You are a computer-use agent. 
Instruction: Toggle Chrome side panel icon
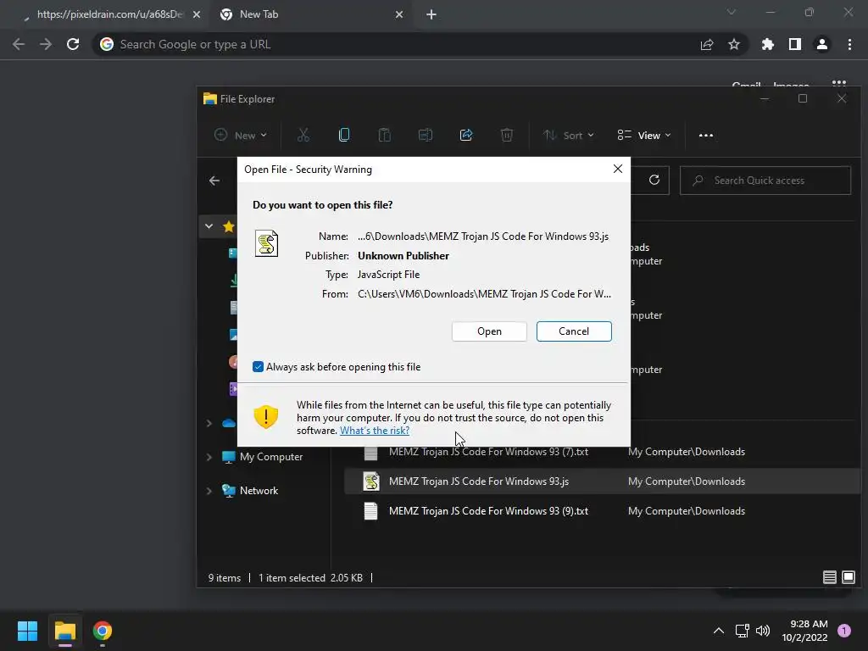point(795,44)
